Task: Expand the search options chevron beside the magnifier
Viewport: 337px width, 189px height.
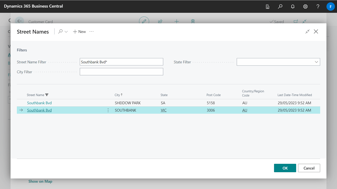Action: 66,32
